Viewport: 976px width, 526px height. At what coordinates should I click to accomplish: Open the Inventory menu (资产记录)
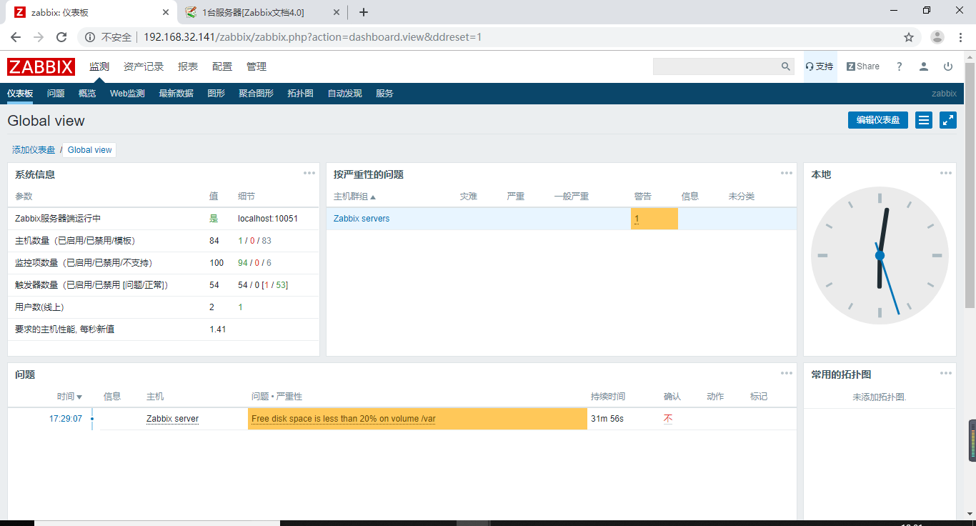coord(144,66)
